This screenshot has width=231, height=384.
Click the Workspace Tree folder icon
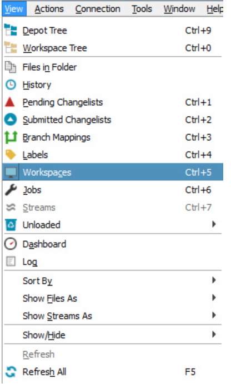[11, 47]
